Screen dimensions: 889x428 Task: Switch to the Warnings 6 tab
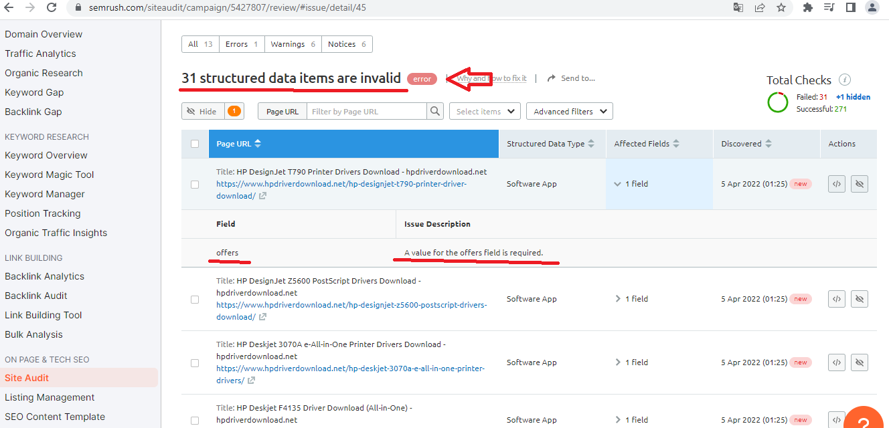[293, 44]
